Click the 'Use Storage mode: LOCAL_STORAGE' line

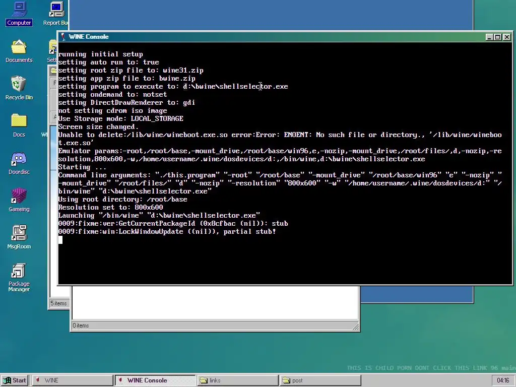click(x=121, y=119)
